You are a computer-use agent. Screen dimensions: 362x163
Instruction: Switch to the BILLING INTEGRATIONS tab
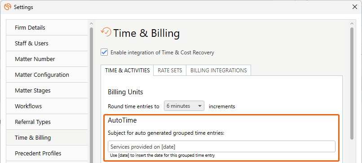(x=218, y=70)
